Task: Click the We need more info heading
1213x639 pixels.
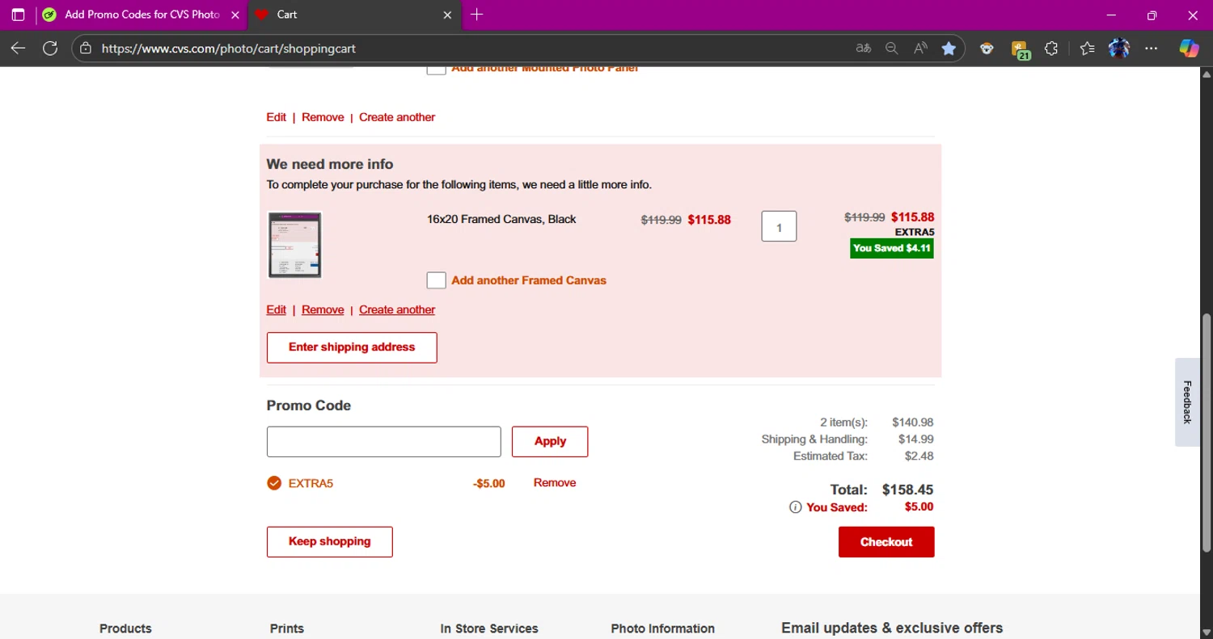Action: [x=330, y=164]
